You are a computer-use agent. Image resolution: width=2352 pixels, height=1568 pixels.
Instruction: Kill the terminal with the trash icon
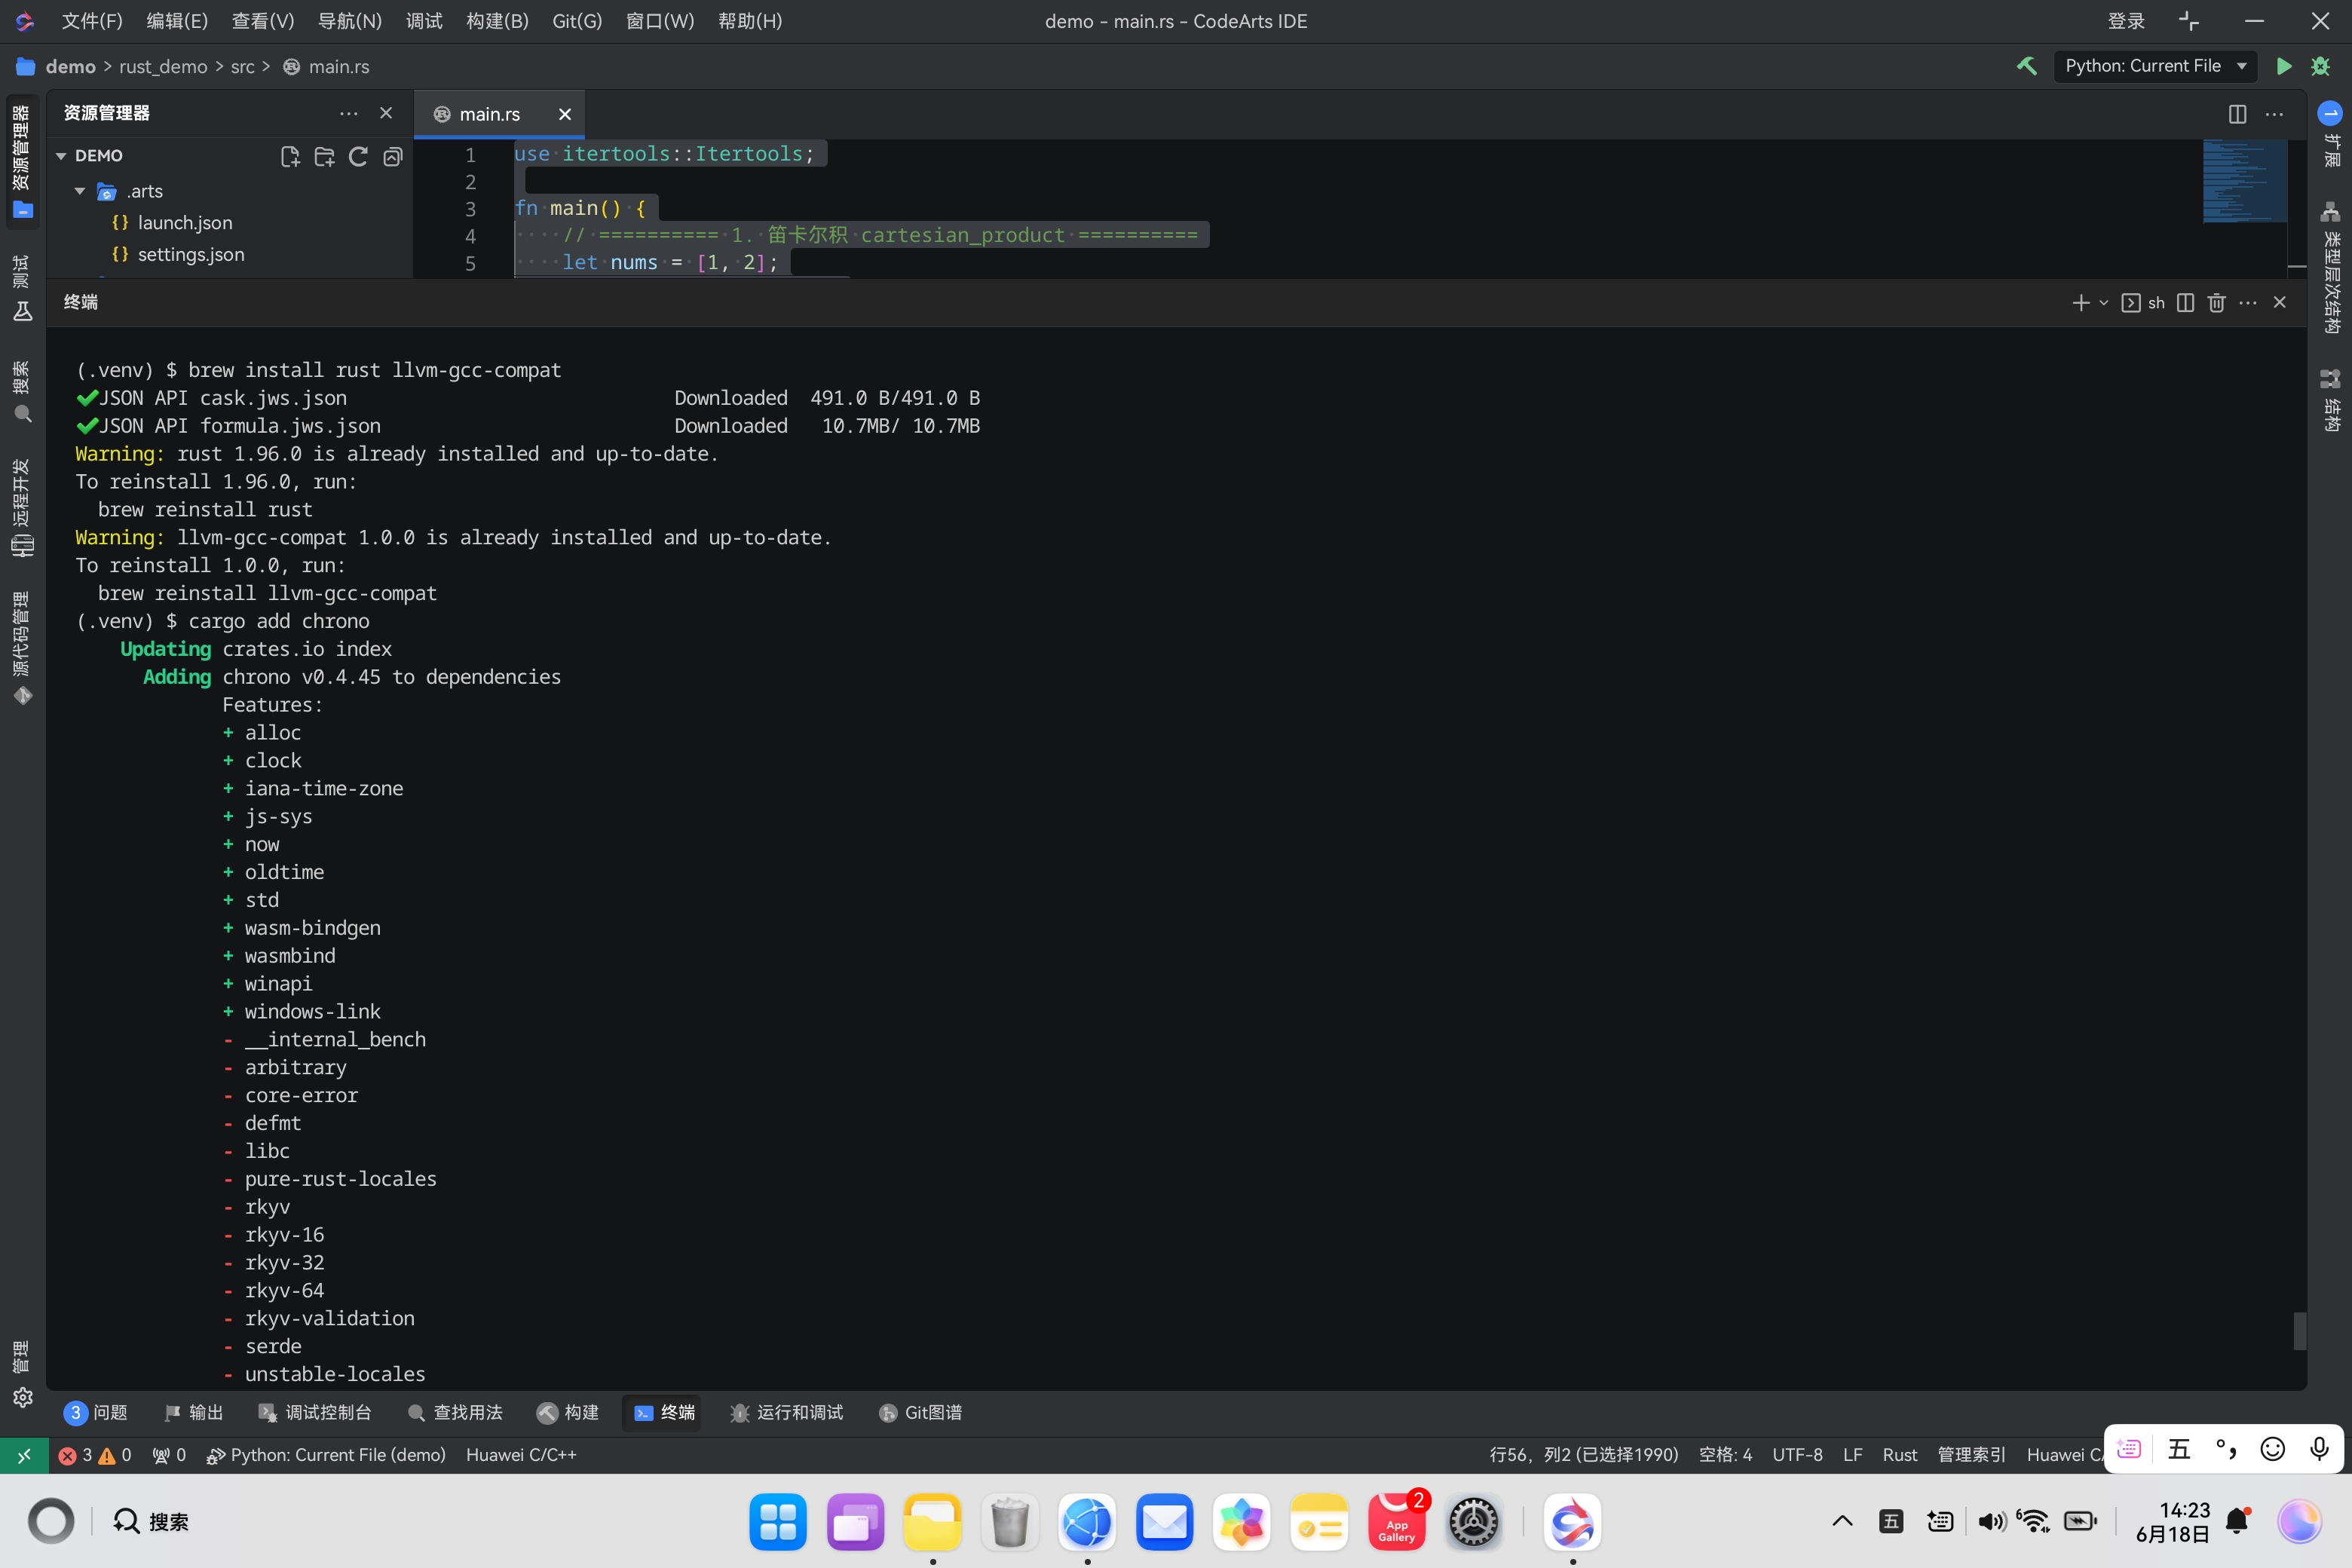click(x=2216, y=302)
